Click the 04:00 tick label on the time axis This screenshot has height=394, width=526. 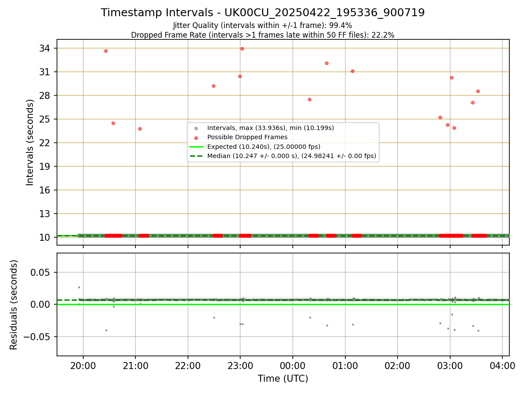click(502, 366)
